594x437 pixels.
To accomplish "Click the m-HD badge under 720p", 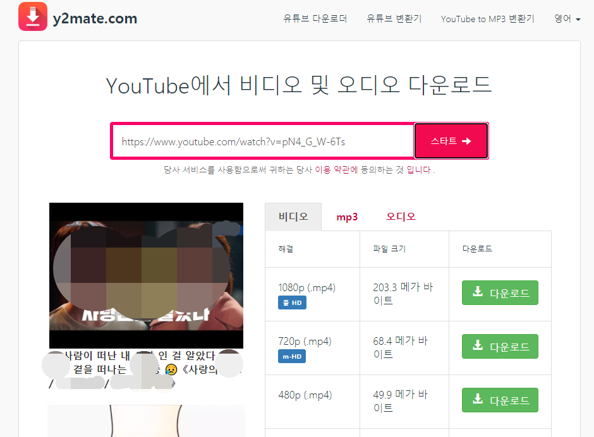I will pyautogui.click(x=292, y=356).
